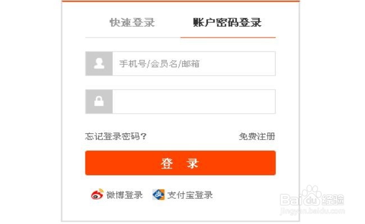365x224 pixels.
Task: Click the question mark after 忘记登录密码
Action: coord(144,136)
